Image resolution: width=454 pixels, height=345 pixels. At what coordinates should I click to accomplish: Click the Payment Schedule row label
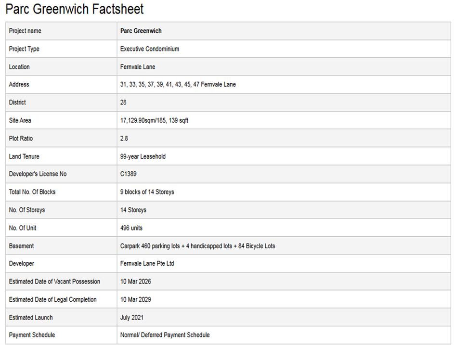(x=32, y=335)
